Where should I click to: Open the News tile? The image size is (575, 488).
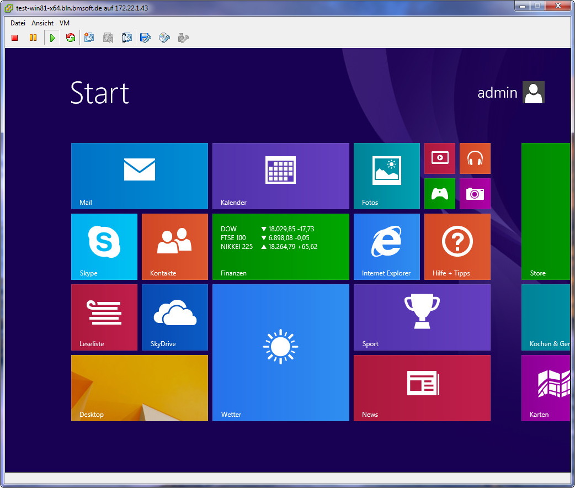tap(422, 388)
